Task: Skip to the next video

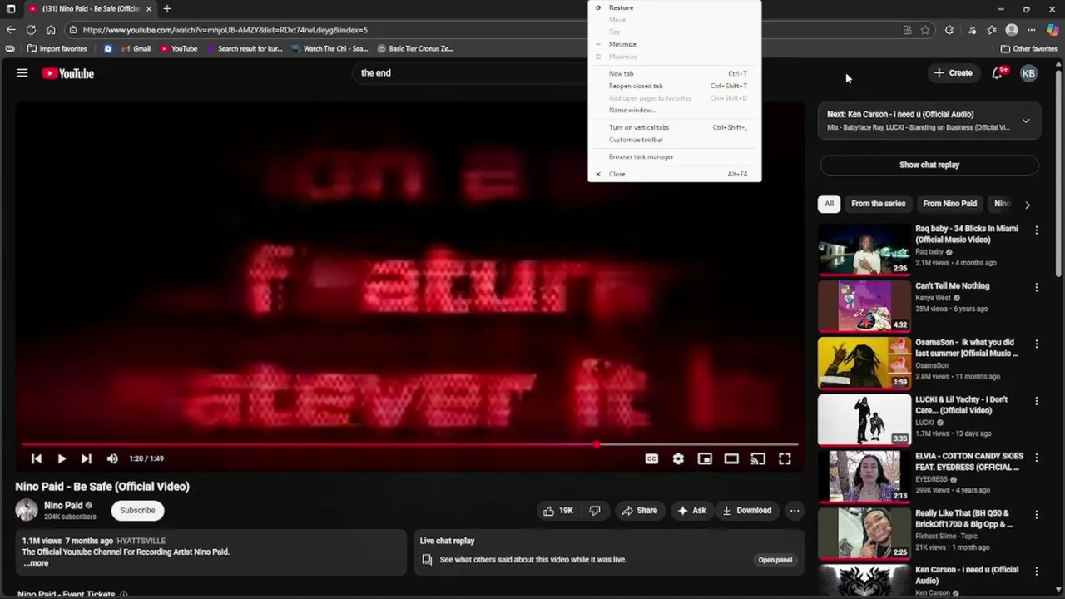Action: click(86, 458)
